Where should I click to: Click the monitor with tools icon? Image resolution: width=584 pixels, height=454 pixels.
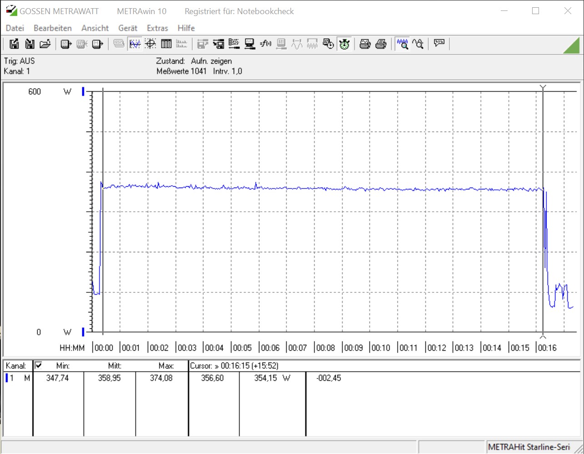click(x=250, y=44)
